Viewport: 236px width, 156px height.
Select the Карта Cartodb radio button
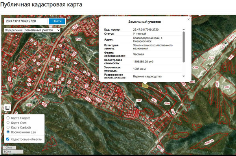pyautogui.click(x=8, y=127)
